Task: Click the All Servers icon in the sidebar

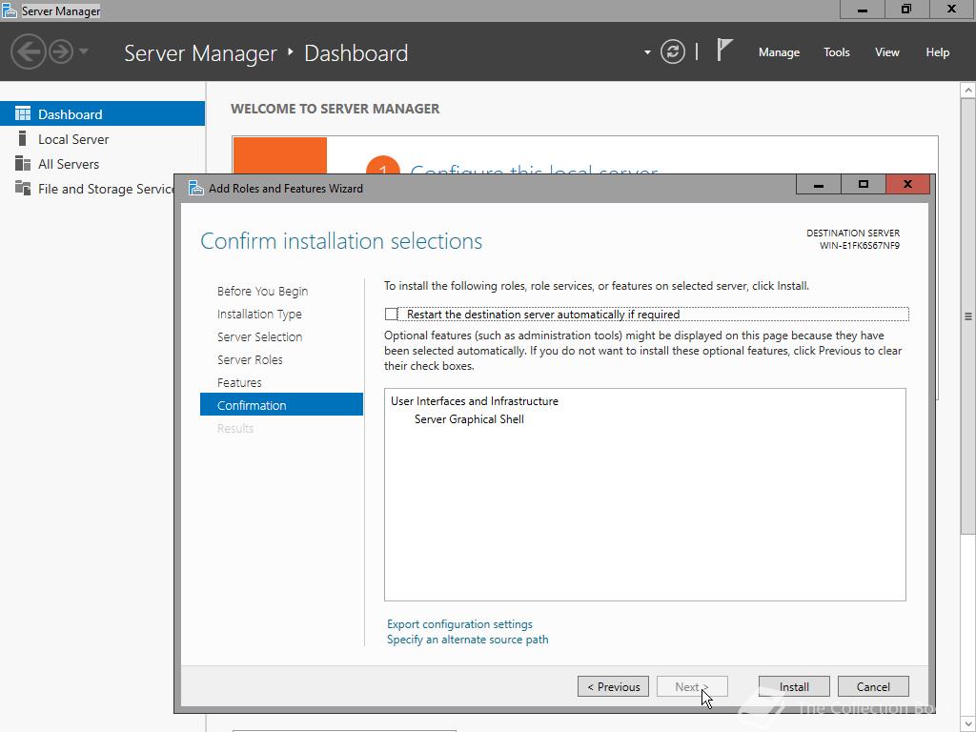Action: pos(23,163)
